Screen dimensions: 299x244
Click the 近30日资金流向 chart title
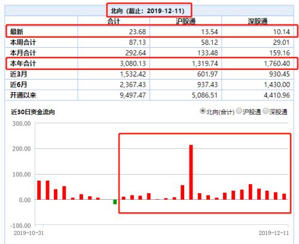[x=33, y=112]
